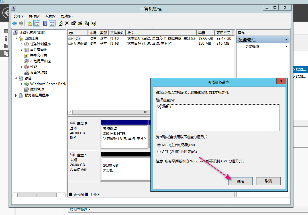Click tree pane scroll right arrow
Screen dimensions: 308x215
pyautogui.click(x=63, y=195)
